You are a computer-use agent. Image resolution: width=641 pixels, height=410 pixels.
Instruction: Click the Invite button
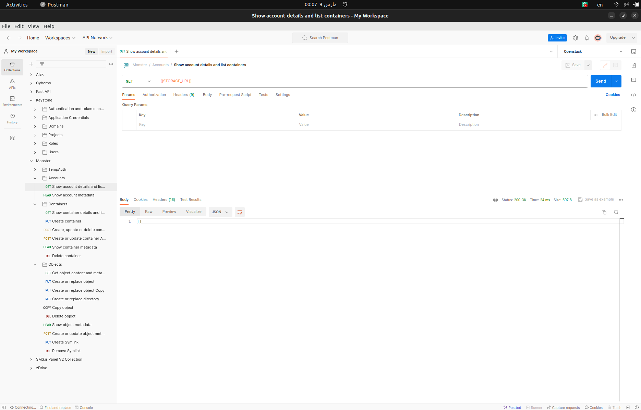557,38
